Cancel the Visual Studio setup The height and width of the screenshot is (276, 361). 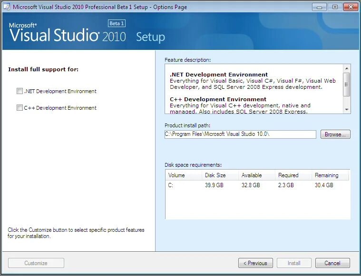[332, 263]
